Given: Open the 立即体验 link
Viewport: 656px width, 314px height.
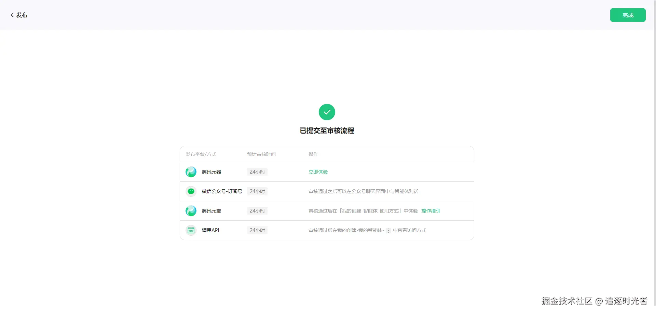Looking at the screenshot, I should click(x=318, y=172).
